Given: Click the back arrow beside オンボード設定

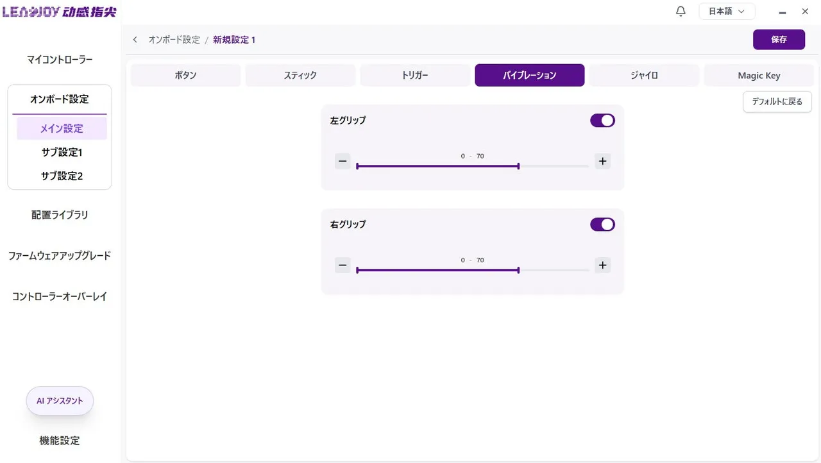Looking at the screenshot, I should (x=135, y=40).
